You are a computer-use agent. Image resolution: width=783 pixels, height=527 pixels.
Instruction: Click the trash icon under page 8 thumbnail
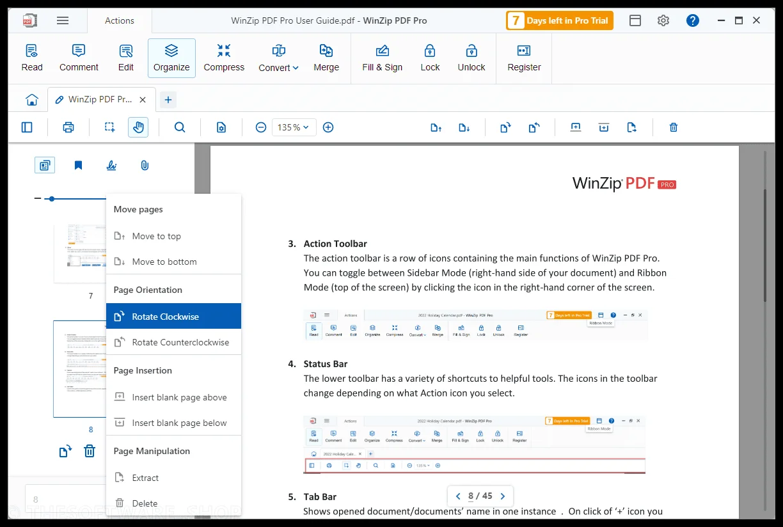[90, 452]
